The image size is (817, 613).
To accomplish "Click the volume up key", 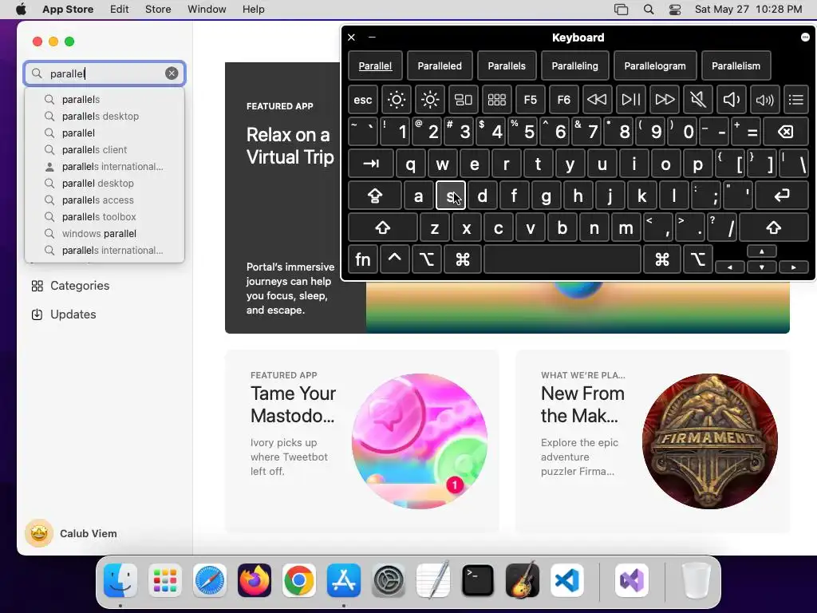I will (764, 100).
